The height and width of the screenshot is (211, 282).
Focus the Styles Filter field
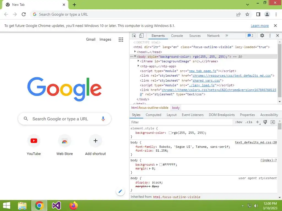click(x=181, y=122)
